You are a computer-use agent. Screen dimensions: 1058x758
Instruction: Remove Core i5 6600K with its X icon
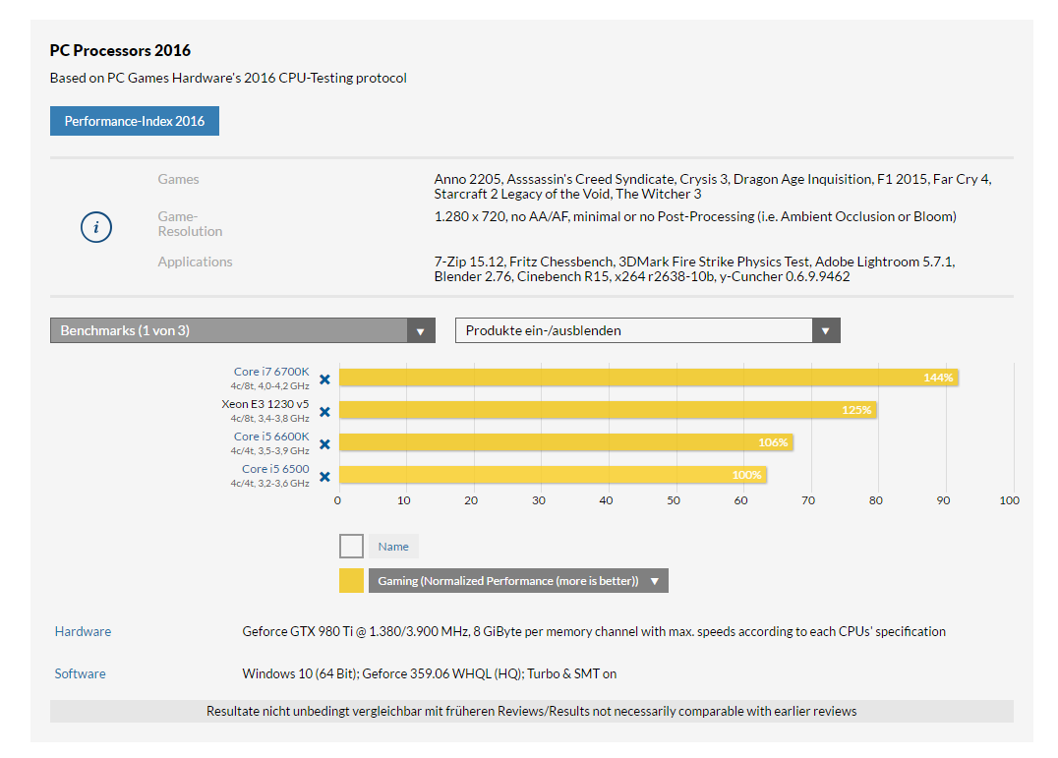(324, 444)
